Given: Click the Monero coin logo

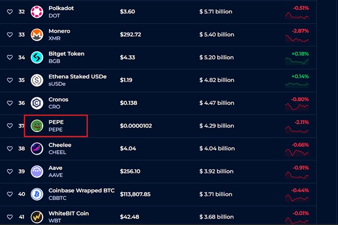Looking at the screenshot, I should point(37,35).
